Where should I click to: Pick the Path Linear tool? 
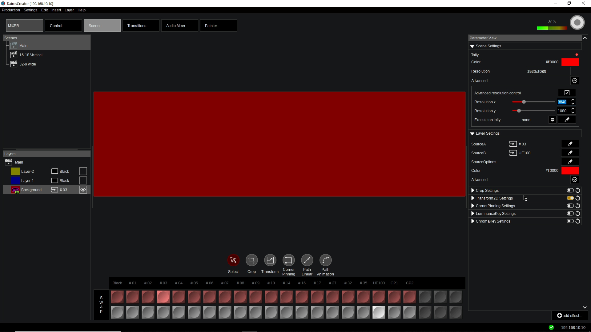[307, 260]
